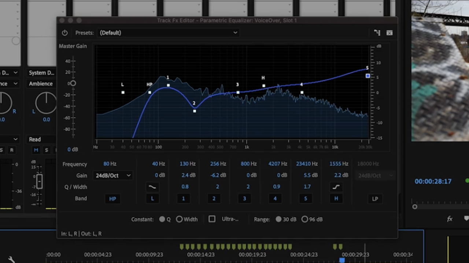Click the channel map routing icon
The height and width of the screenshot is (263, 469).
click(x=377, y=33)
